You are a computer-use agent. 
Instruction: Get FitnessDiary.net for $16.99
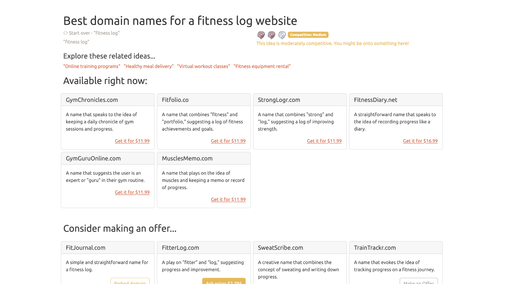pos(420,141)
